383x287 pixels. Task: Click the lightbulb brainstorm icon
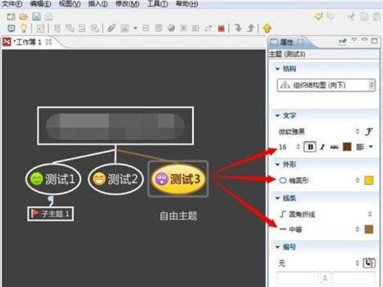point(23,28)
